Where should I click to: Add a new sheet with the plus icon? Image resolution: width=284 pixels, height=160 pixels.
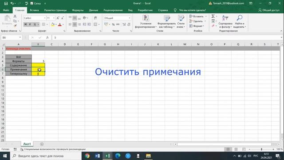pos(42,144)
